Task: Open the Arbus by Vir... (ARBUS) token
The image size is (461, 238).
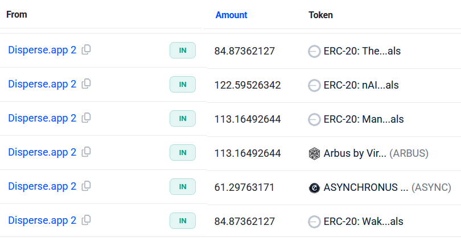Action: 376,153
